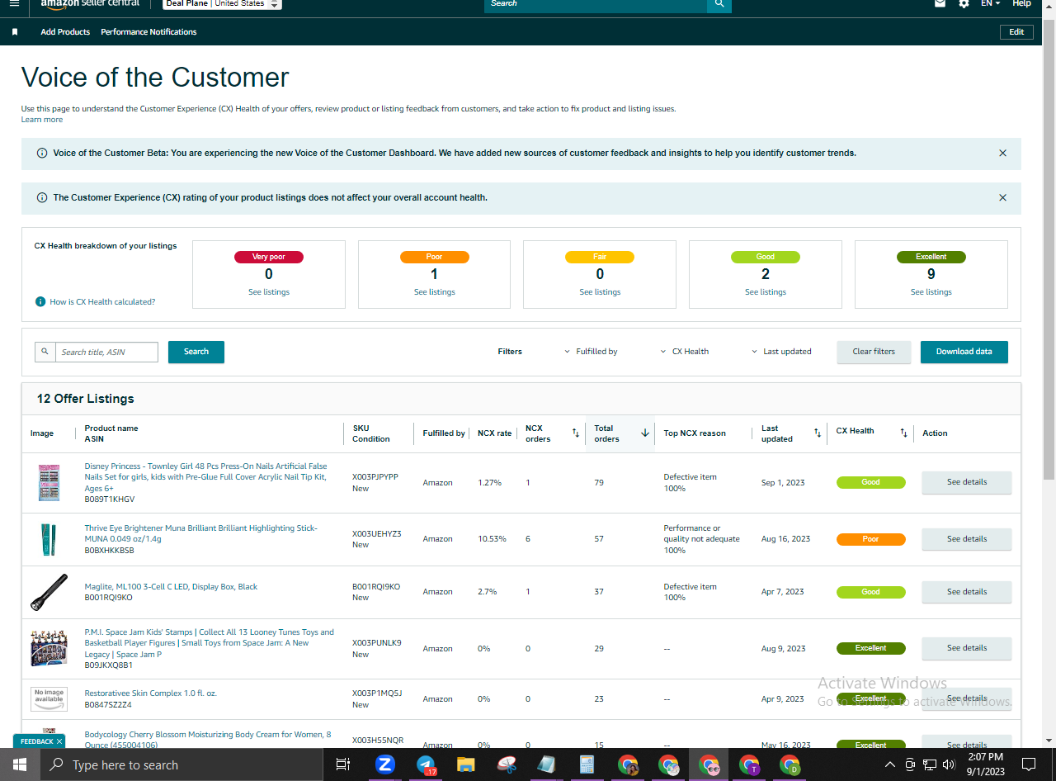Click the page vertical scrollbar

[1049, 248]
